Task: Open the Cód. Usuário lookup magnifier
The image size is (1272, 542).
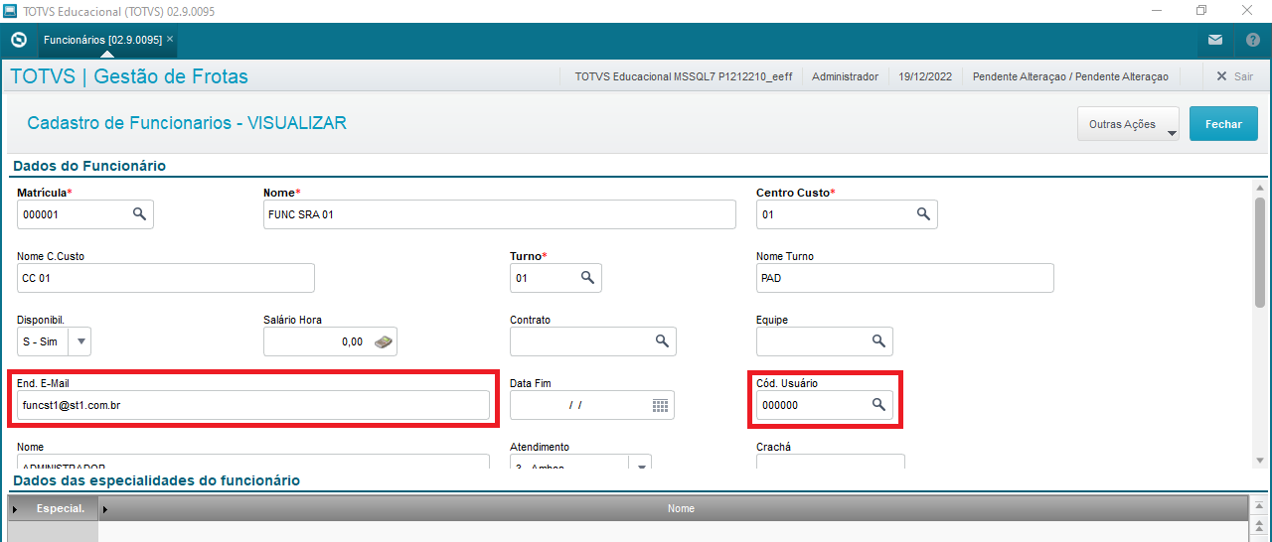Action: [878, 404]
